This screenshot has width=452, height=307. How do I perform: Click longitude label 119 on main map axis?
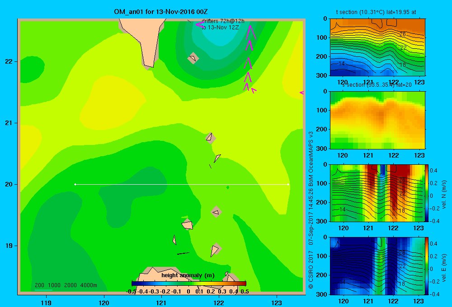[46, 302]
